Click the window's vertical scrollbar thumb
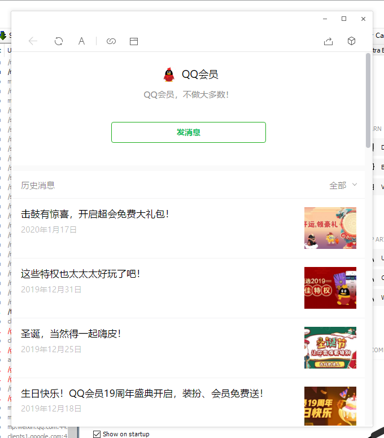This screenshot has height=438, width=384. coord(368,100)
